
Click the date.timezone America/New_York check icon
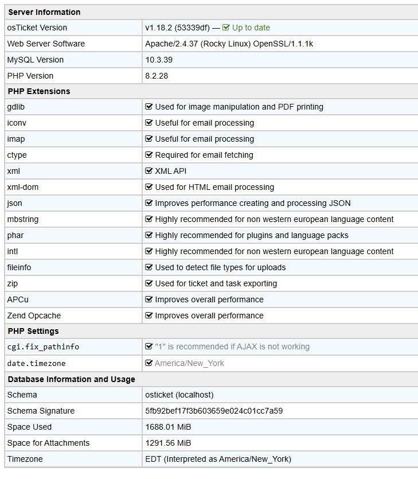149,363
